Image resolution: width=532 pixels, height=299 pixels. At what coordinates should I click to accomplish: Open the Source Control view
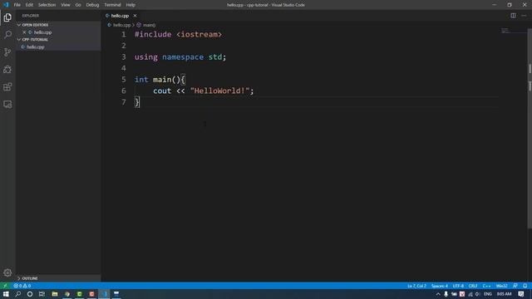(7, 51)
